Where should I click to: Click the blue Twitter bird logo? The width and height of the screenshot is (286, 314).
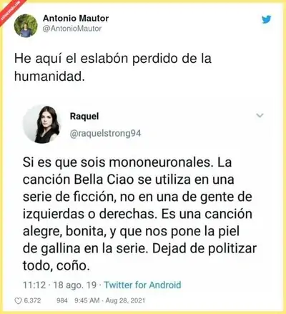pos(267,19)
